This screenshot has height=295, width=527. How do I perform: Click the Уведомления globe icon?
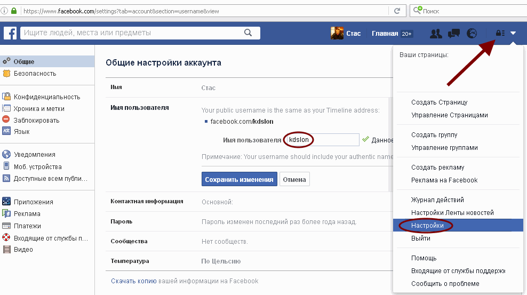(x=6, y=154)
